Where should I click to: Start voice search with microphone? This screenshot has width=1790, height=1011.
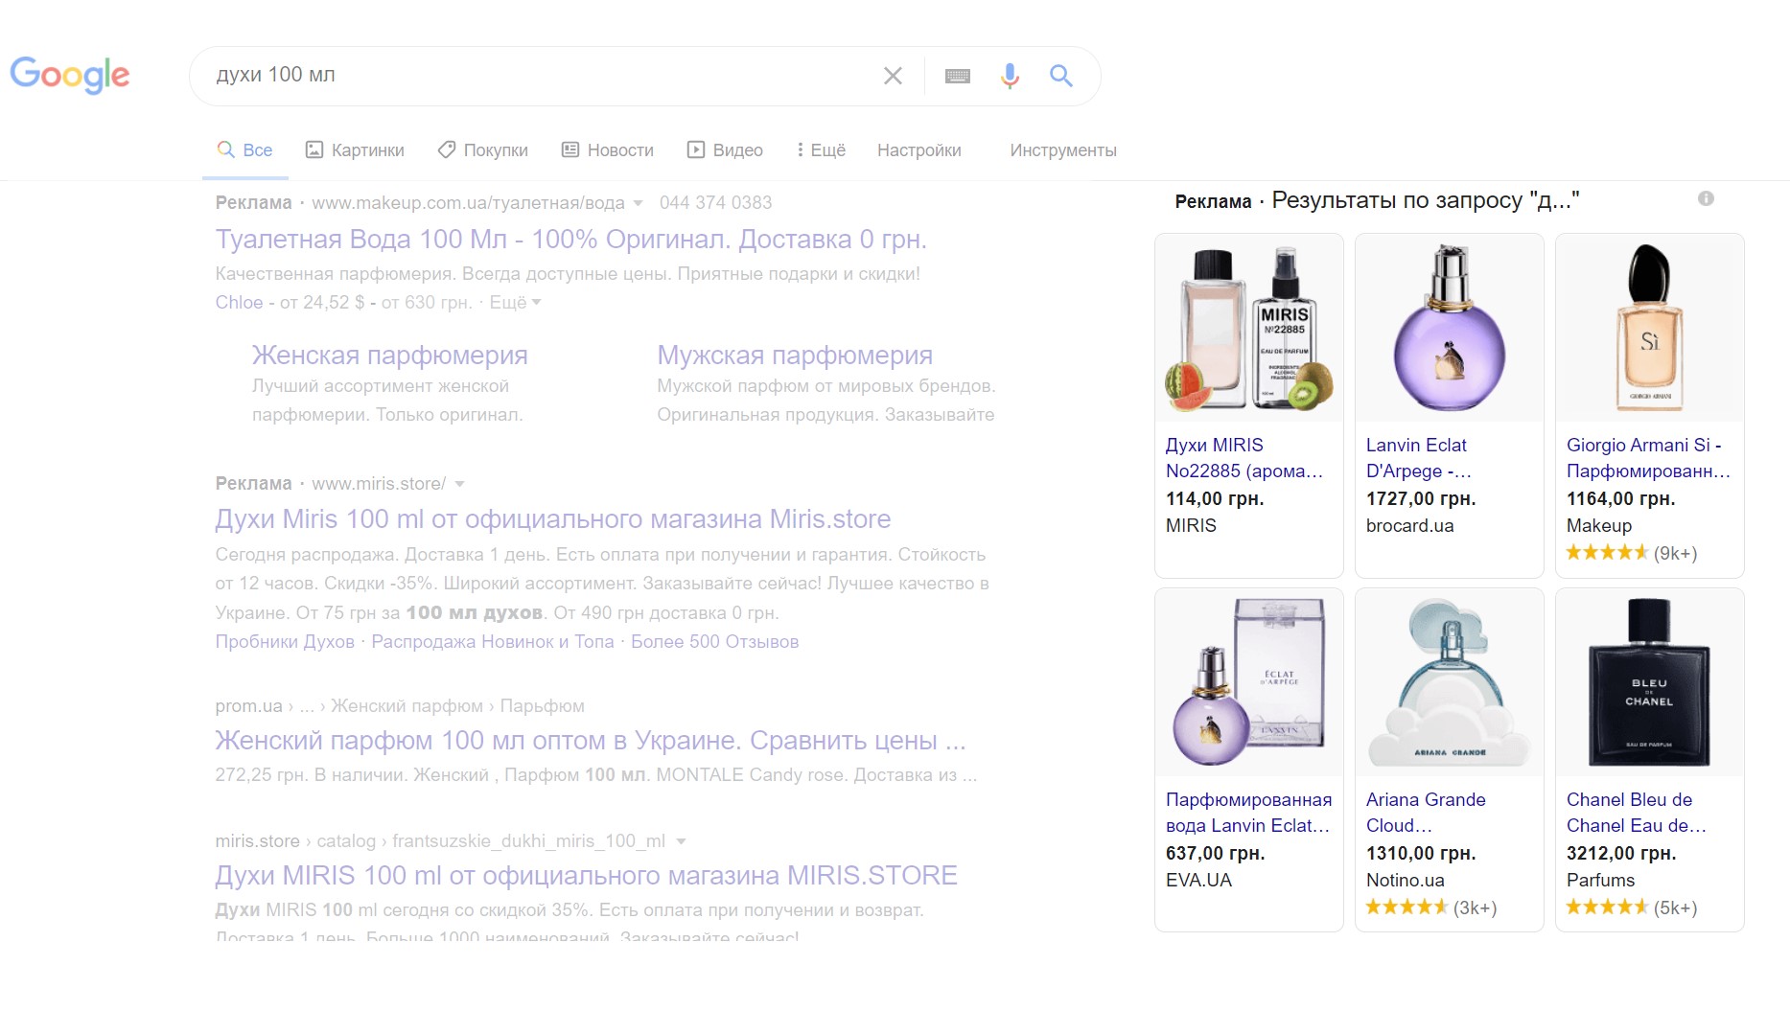[1010, 76]
